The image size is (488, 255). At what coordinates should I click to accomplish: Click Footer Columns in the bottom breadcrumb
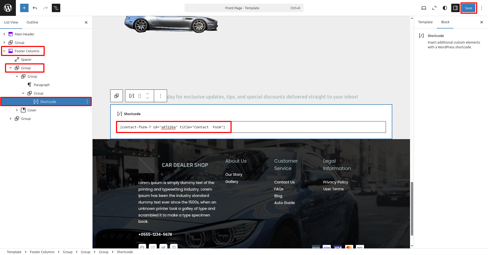(x=42, y=252)
